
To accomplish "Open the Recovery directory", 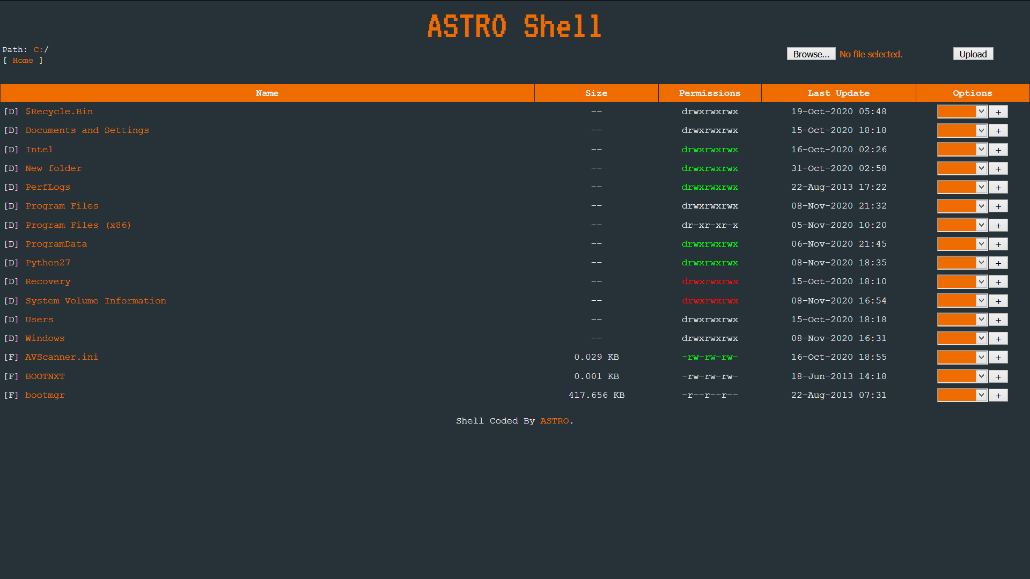I will 47,281.
